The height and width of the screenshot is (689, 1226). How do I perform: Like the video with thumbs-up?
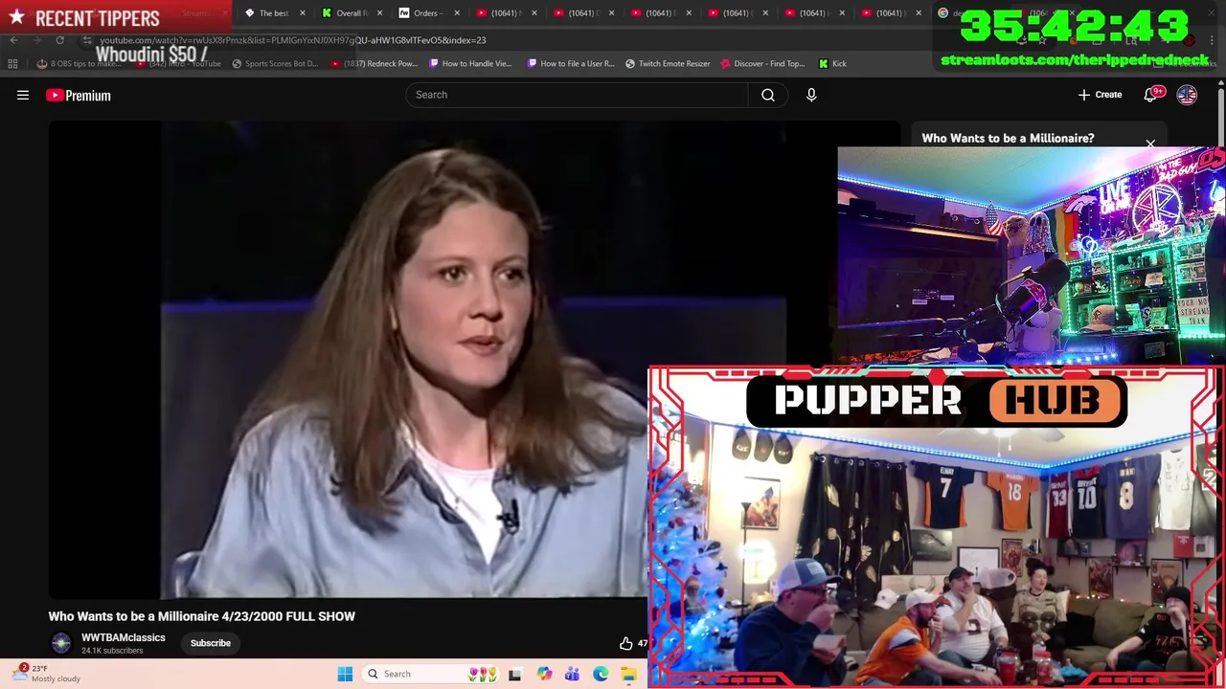625,643
